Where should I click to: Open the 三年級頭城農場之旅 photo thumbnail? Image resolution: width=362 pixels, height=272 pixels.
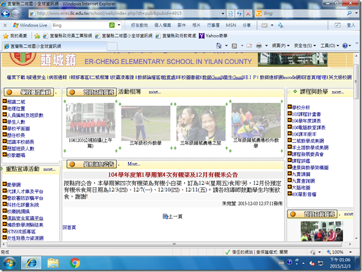[x=201, y=123]
